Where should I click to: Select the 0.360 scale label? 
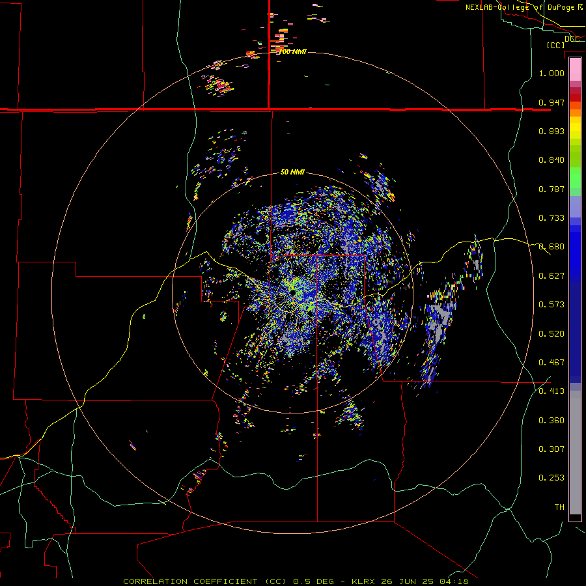[551, 421]
